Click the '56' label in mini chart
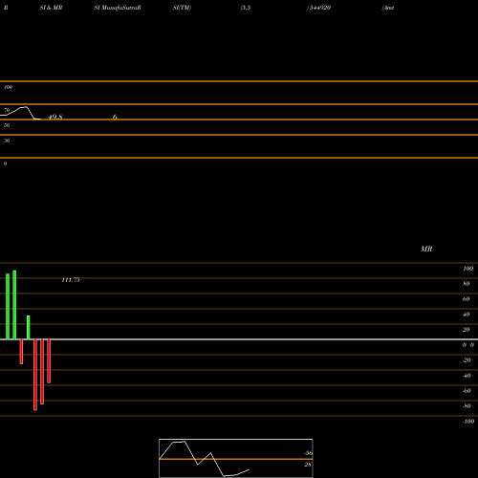The height and width of the screenshot is (478, 478). (309, 453)
